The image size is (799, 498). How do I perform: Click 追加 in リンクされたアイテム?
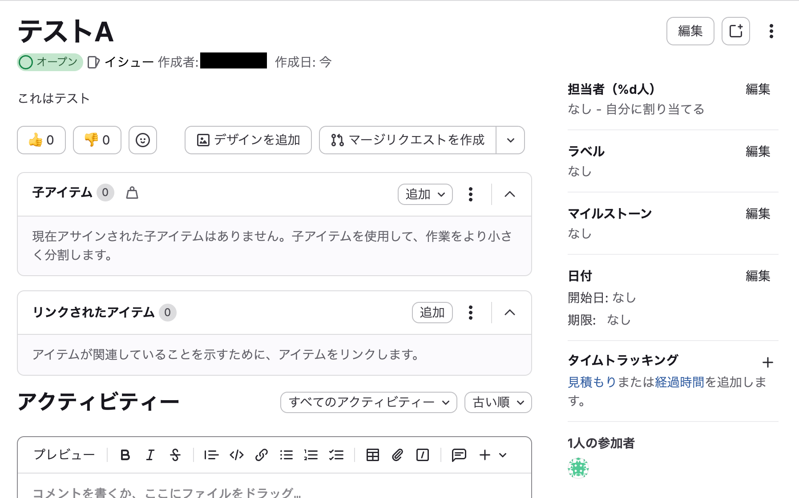[x=432, y=313]
